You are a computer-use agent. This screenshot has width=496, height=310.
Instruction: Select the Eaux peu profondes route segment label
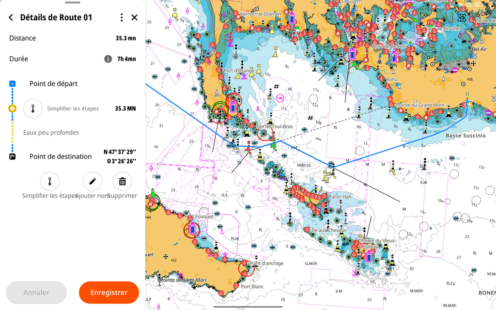click(51, 132)
